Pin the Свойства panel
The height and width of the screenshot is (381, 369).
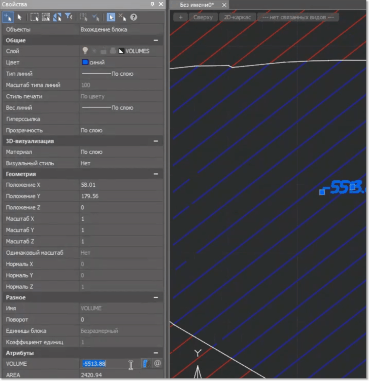point(152,4)
